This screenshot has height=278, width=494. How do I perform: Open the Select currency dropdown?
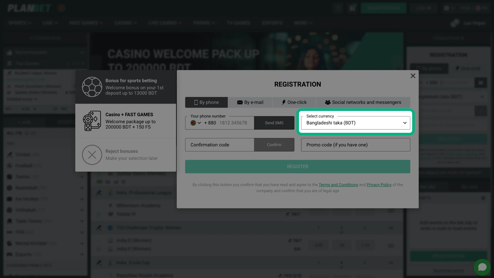click(x=356, y=123)
